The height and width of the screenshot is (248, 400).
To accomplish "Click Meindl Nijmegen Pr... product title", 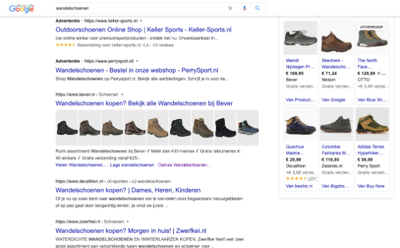I will coord(300,64).
